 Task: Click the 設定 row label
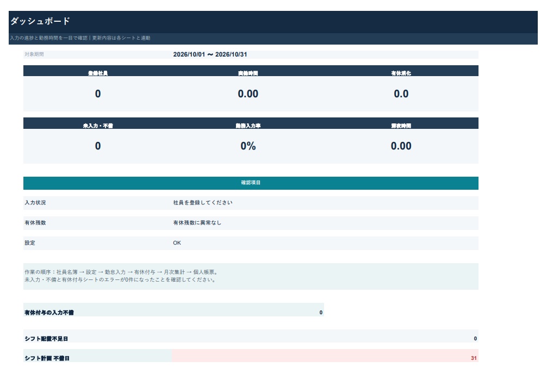(30, 243)
